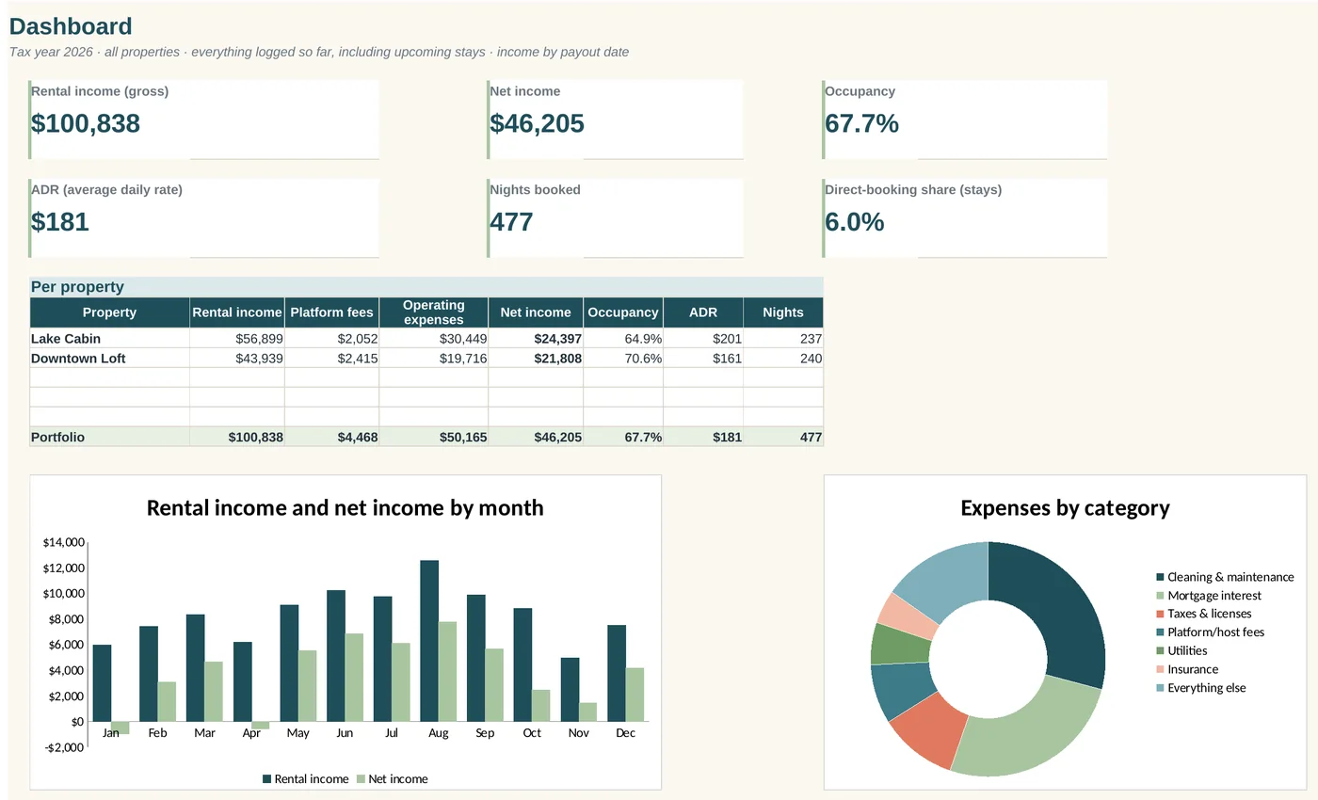Select the Operating expenses column header
The image size is (1318, 800).
click(433, 312)
